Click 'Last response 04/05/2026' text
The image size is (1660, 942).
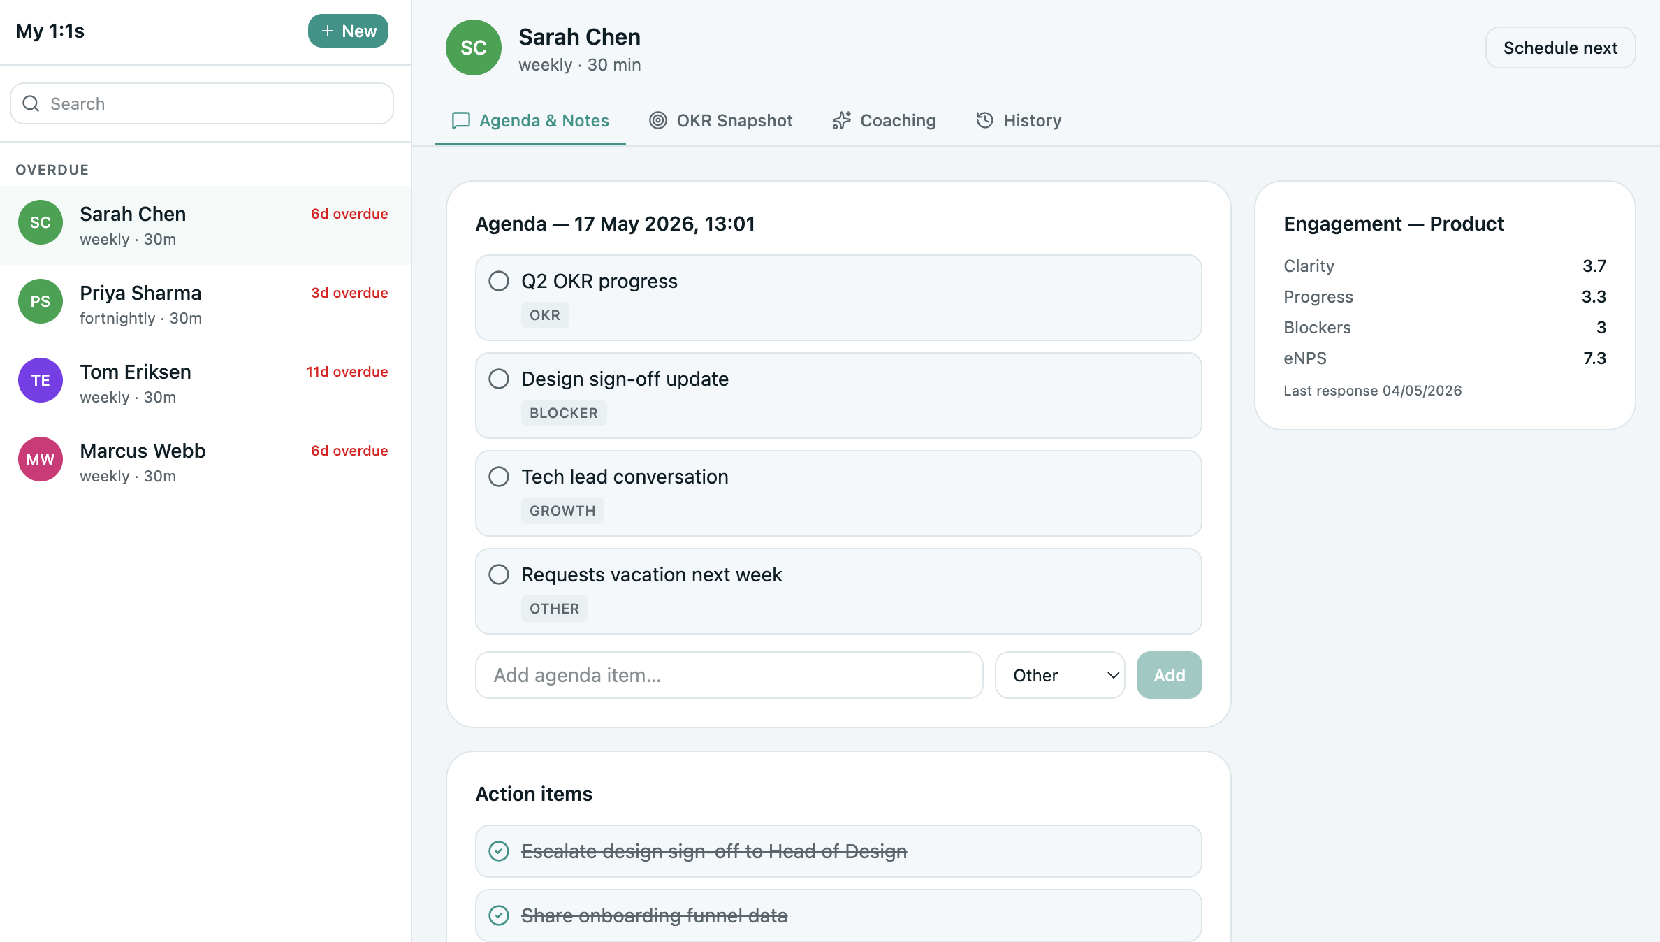(1372, 391)
